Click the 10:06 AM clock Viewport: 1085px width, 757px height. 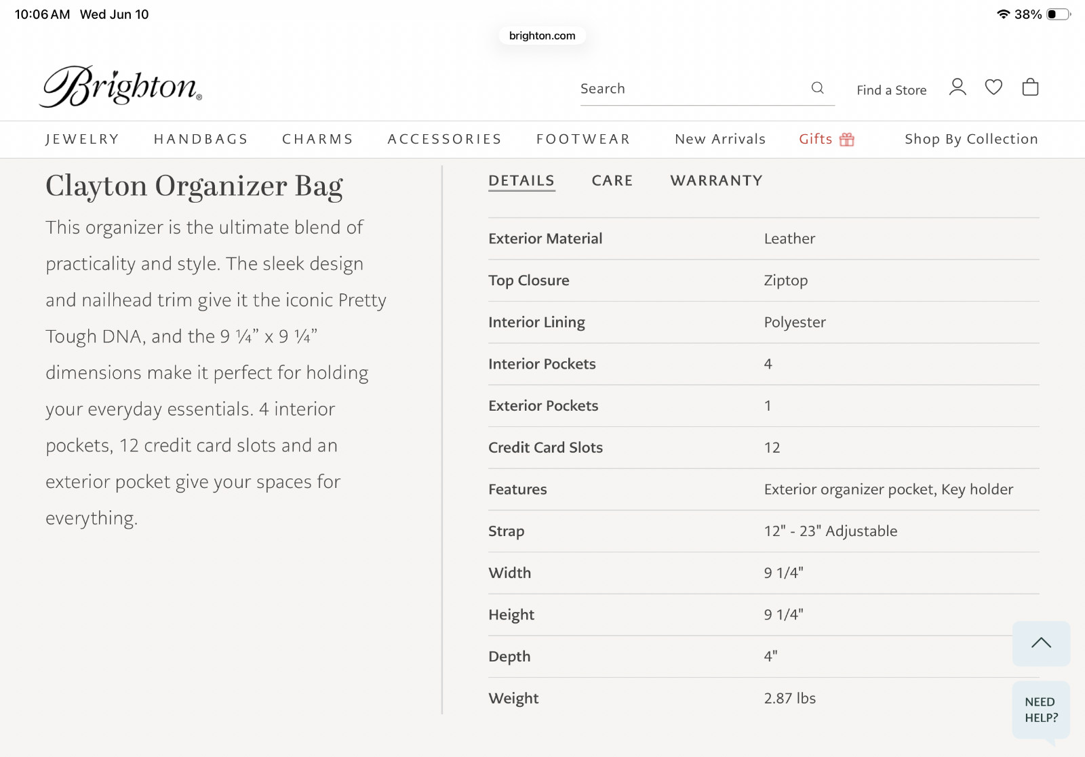[42, 14]
